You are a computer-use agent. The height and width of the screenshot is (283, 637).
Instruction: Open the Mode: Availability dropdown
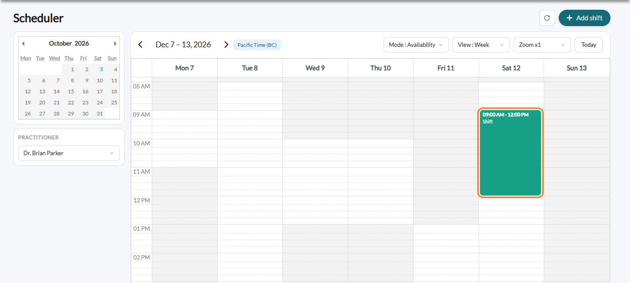[x=416, y=45]
